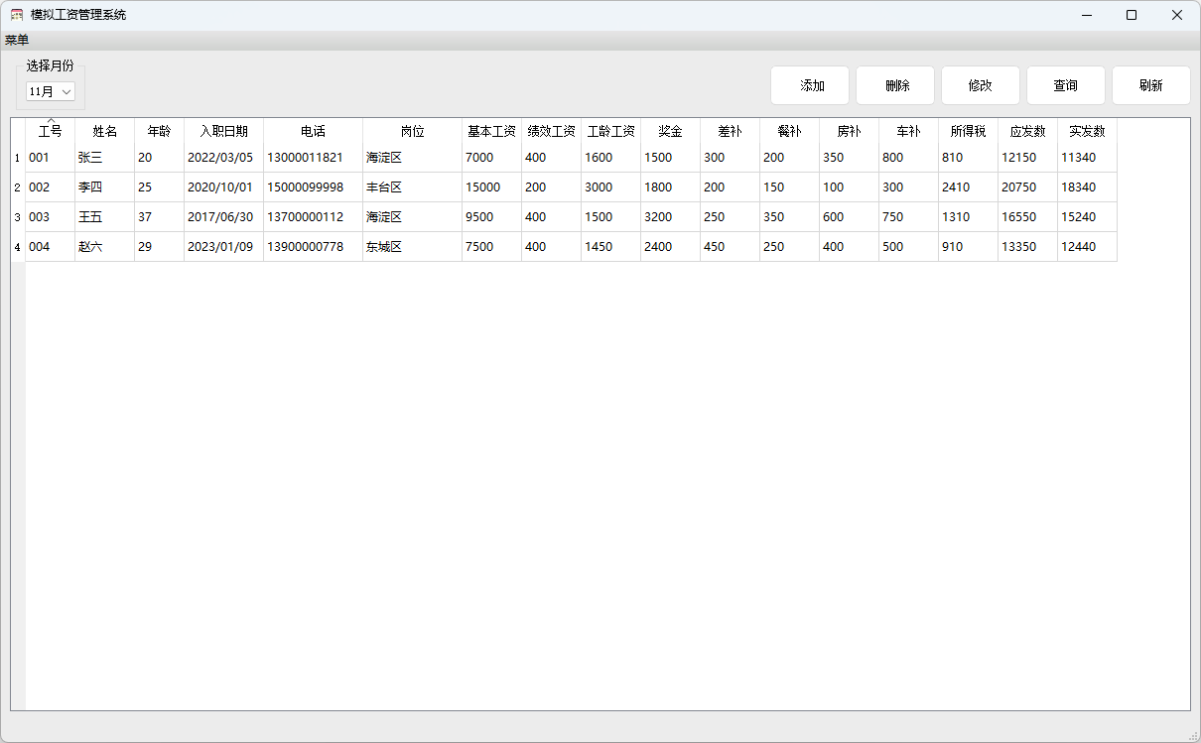Click the app icon in title bar
The height and width of the screenshot is (743, 1201).
pyautogui.click(x=17, y=15)
